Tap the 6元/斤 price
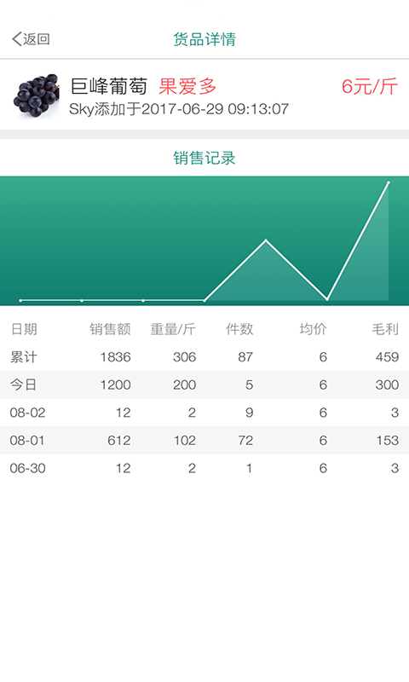Viewport: 409px width, 682px height. pos(370,86)
